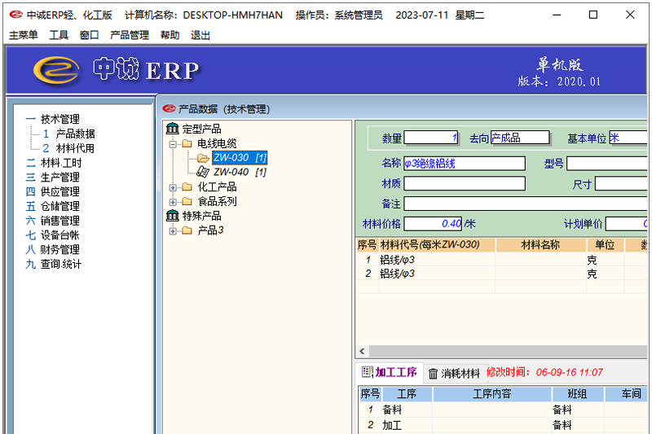Switch to the 加工工序 tab
Screen dimensions: 652x434
pyautogui.click(x=390, y=372)
